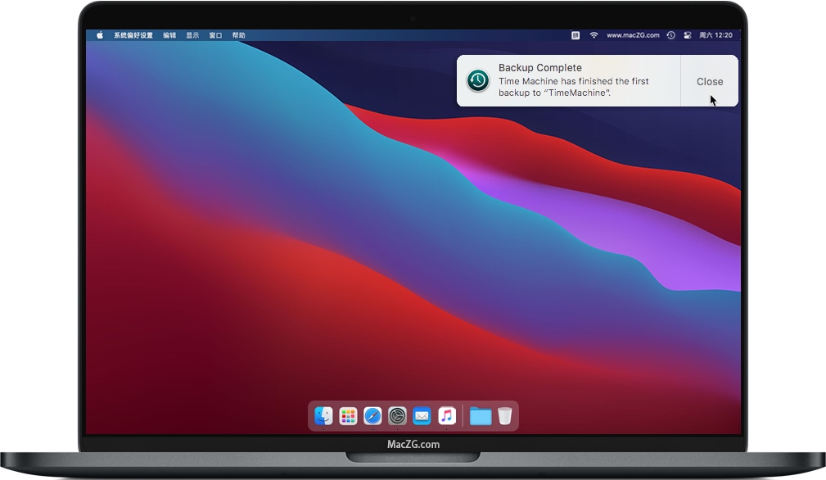
Task: Launch Music app from the Dock
Action: (x=446, y=416)
